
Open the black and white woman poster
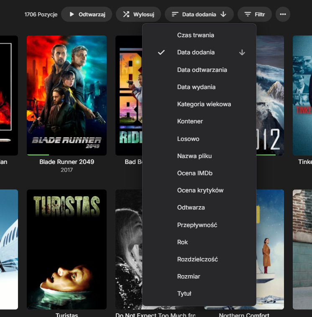(129, 249)
